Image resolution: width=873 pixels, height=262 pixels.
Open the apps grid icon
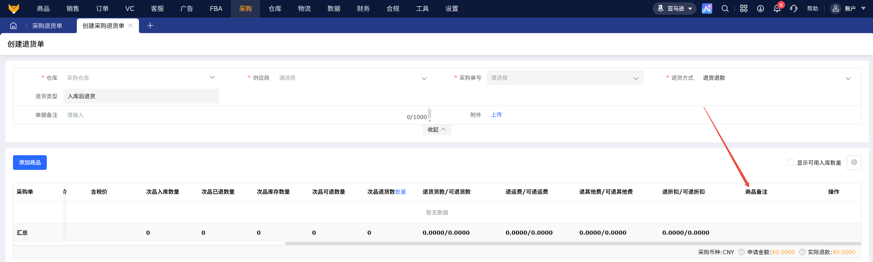tap(744, 9)
